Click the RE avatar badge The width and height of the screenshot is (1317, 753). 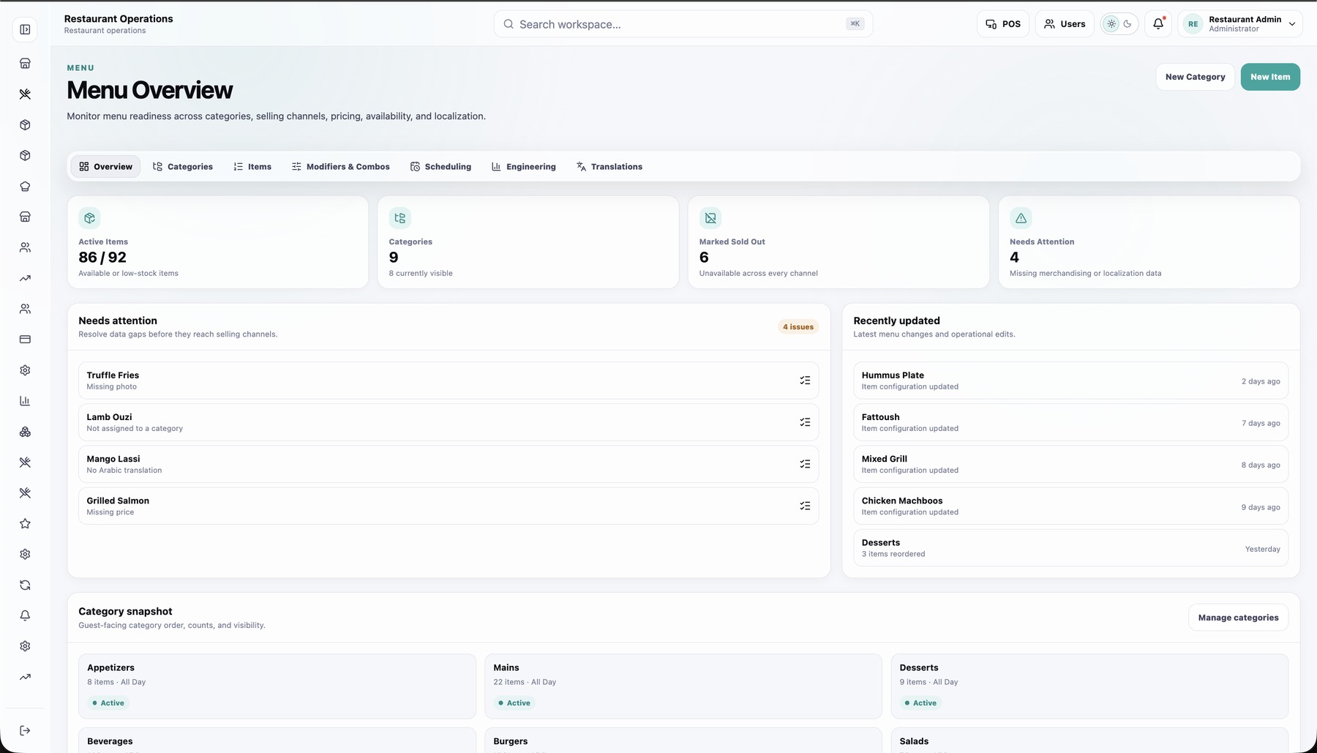1193,24
